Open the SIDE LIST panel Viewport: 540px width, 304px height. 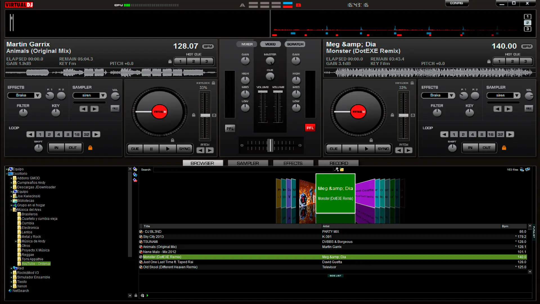tap(335, 276)
